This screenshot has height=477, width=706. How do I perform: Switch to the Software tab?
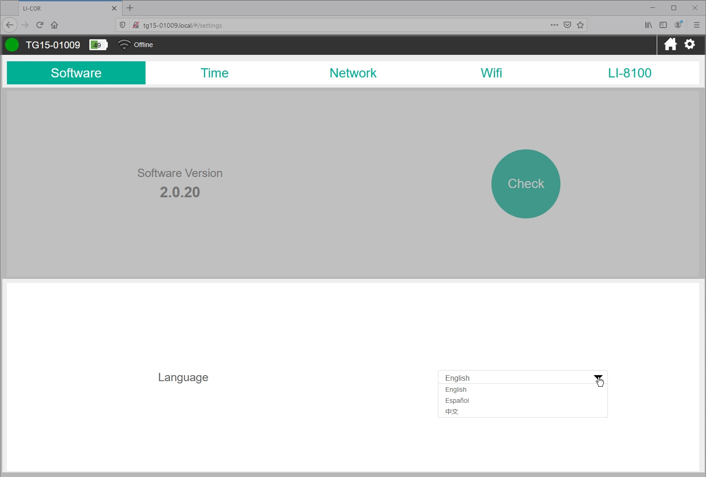[x=76, y=73]
